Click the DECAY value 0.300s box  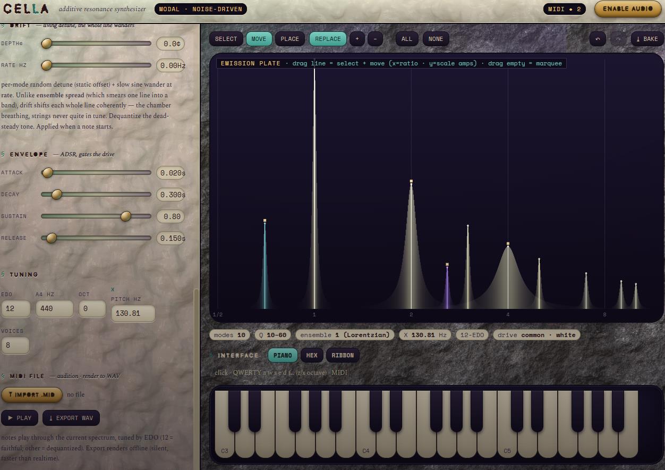click(x=170, y=195)
